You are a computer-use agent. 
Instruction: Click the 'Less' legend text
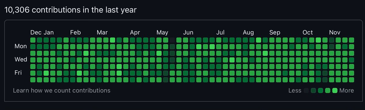pyautogui.click(x=295, y=90)
